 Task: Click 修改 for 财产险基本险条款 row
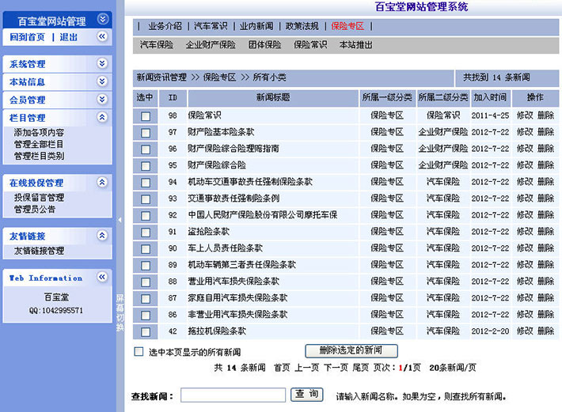click(525, 132)
